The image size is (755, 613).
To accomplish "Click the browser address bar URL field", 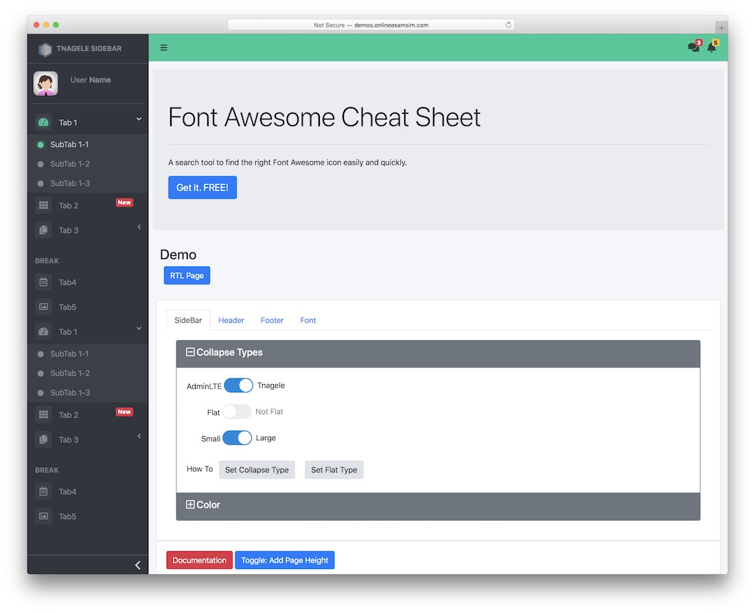I will coord(371,25).
